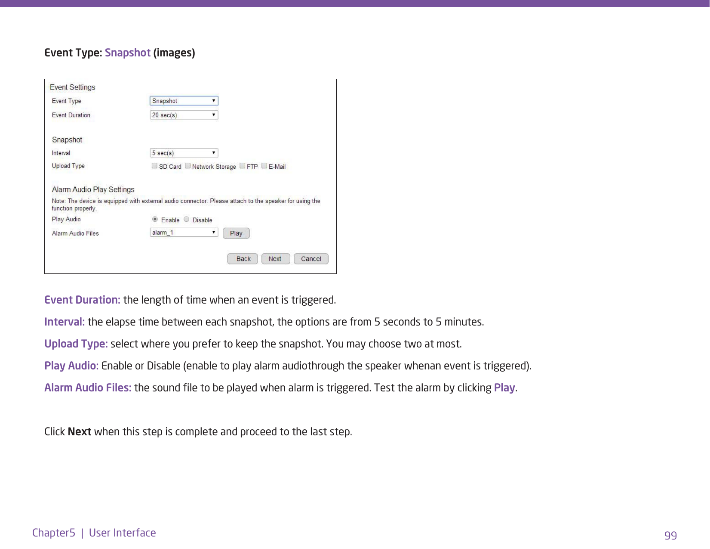Image resolution: width=710 pixels, height=549 pixels.
Task: Click the Alarm Audio Play Settings heading
Action: (93, 189)
